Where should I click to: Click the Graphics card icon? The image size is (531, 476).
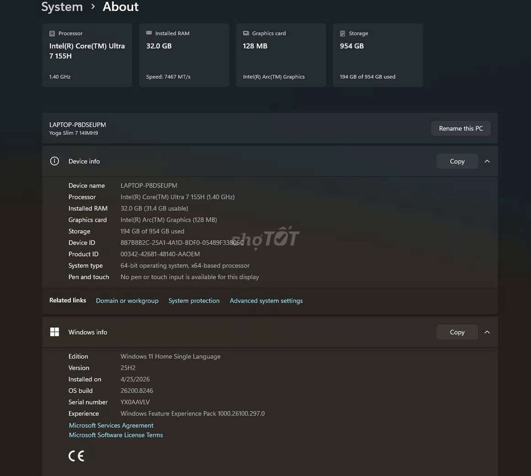tap(246, 33)
